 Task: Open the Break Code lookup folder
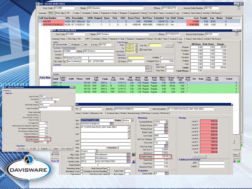tap(166, 132)
